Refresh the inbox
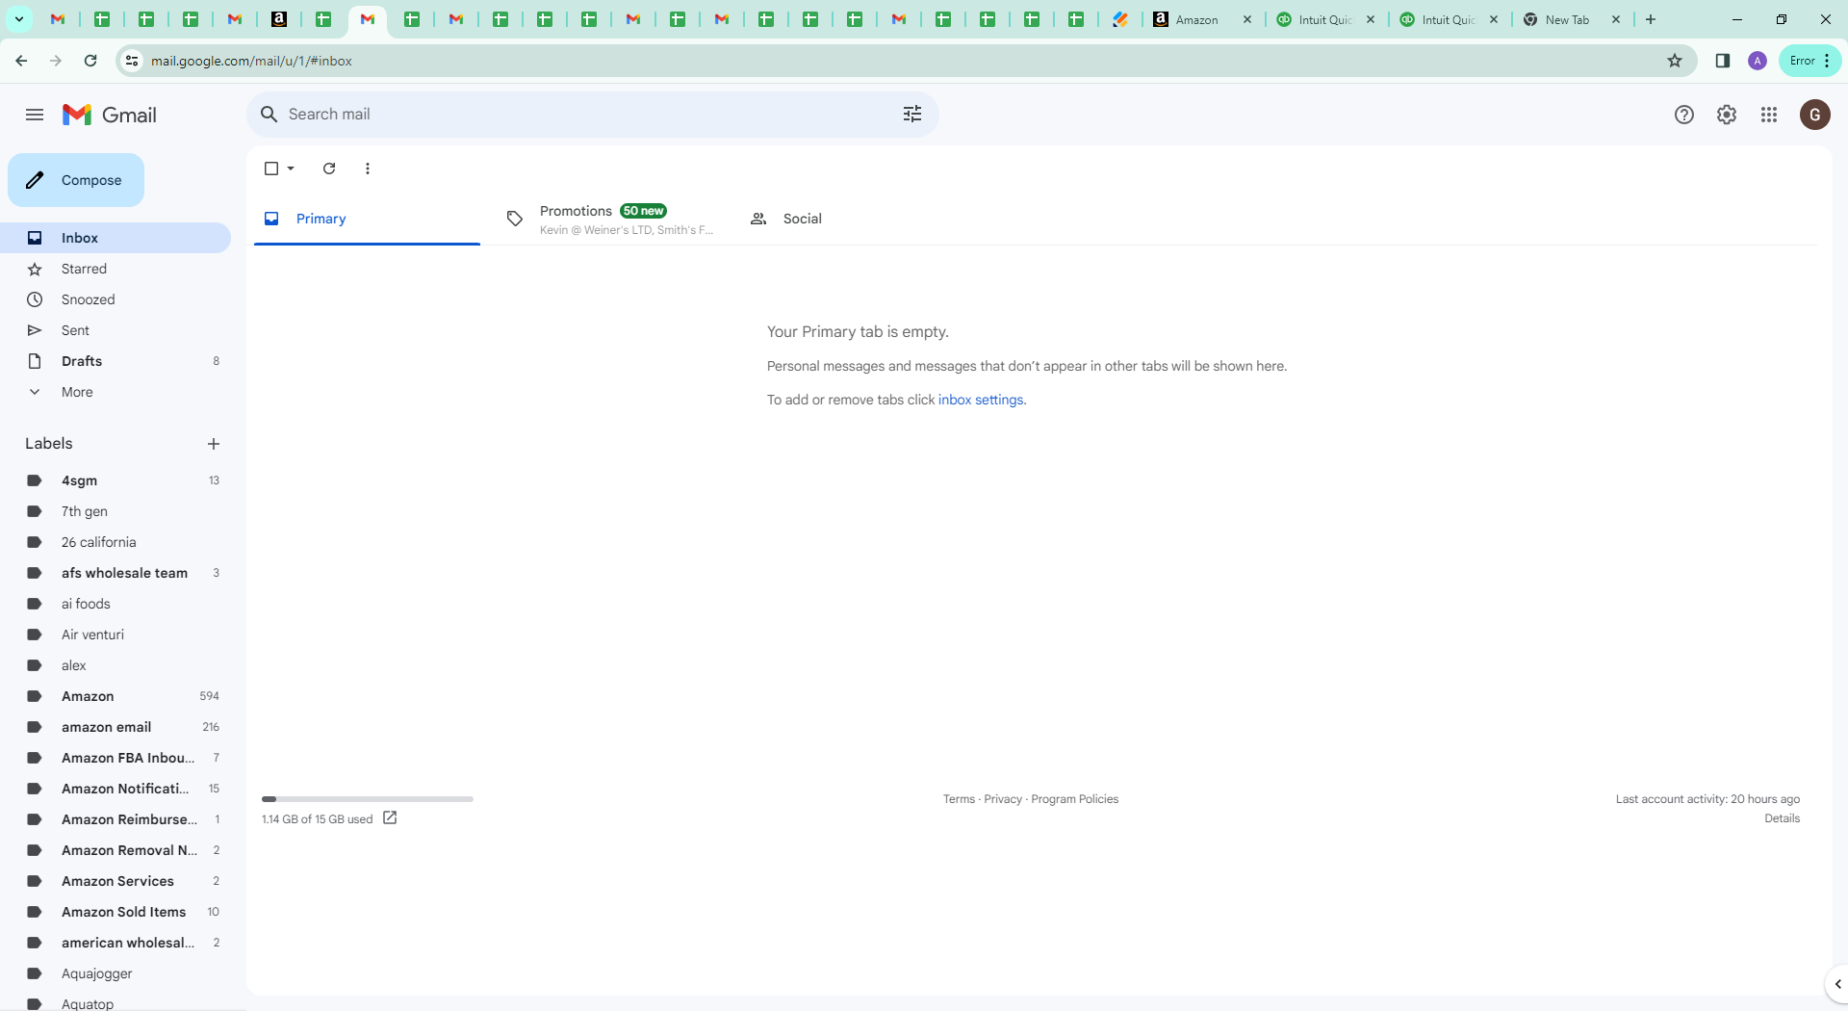1848x1011 pixels. [x=329, y=168]
